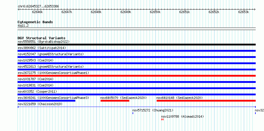Image resolution: width=264 pixels, height=131 pixels.
Task: Click the red nsv6405070 Sedlazeck2020 bar
Action: (115, 101)
